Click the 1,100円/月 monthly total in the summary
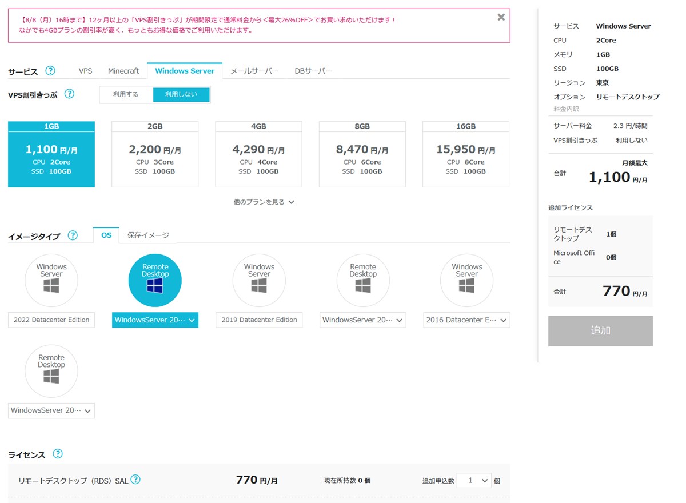 (618, 177)
